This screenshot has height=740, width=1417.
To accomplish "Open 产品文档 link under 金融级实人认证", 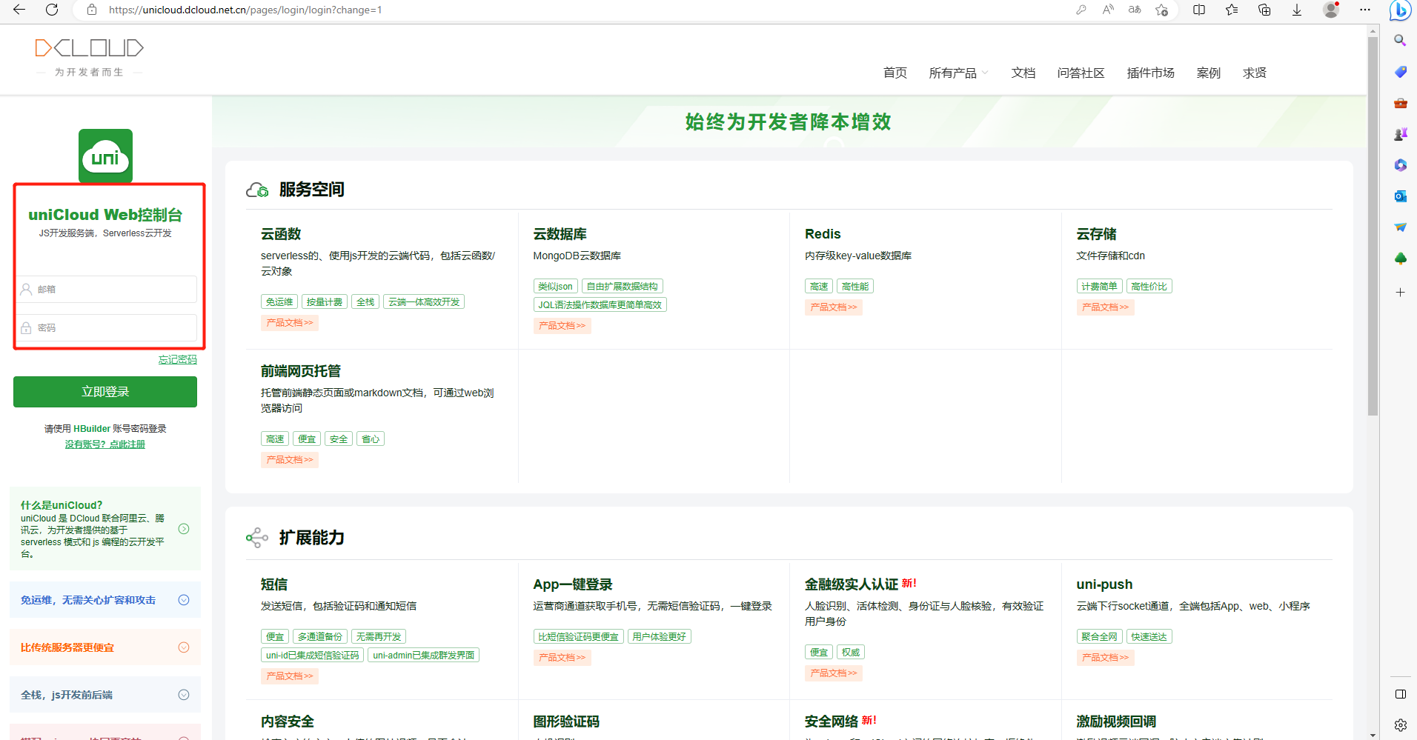I will tap(833, 673).
